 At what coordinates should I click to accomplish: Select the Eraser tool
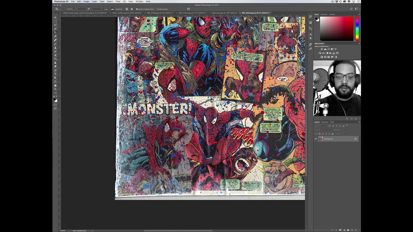coord(55,55)
